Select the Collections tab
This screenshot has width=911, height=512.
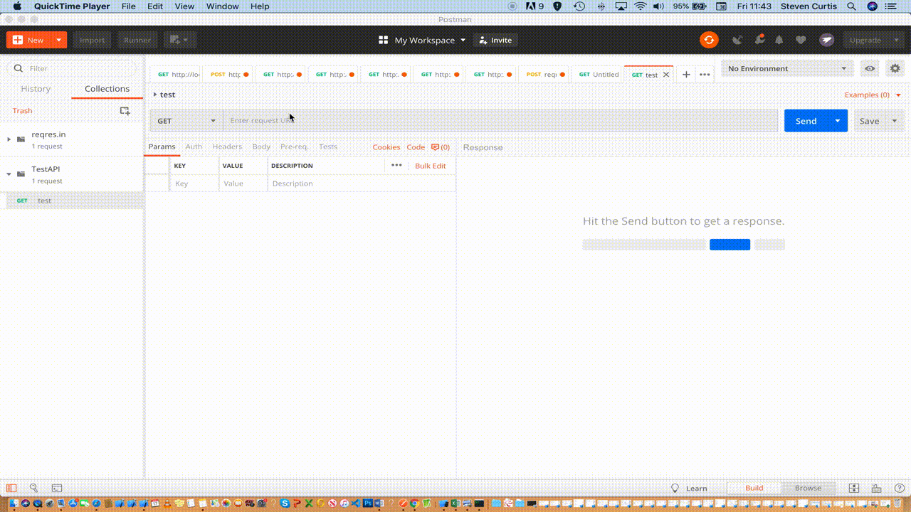(107, 89)
